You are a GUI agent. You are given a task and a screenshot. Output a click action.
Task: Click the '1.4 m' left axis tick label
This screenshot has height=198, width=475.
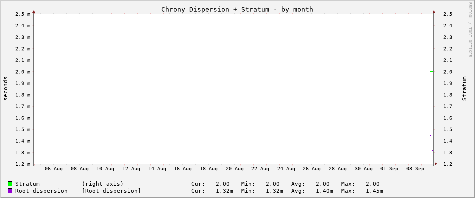pyautogui.click(x=22, y=141)
